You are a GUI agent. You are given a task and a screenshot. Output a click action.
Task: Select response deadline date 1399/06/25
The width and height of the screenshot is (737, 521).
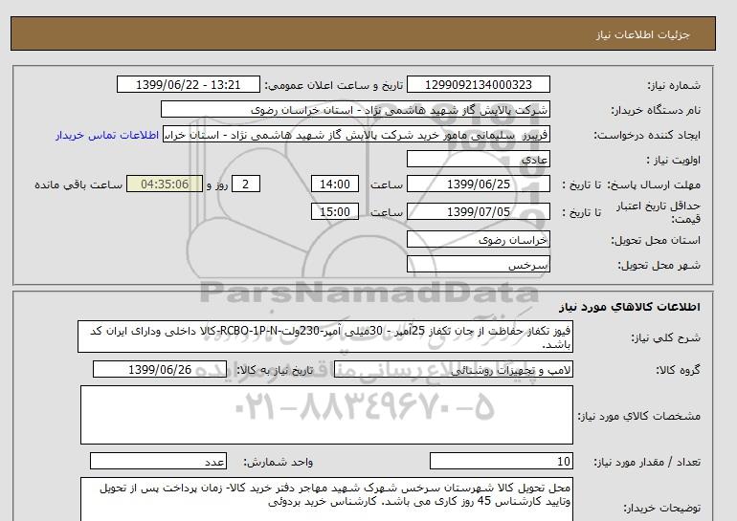click(478, 184)
